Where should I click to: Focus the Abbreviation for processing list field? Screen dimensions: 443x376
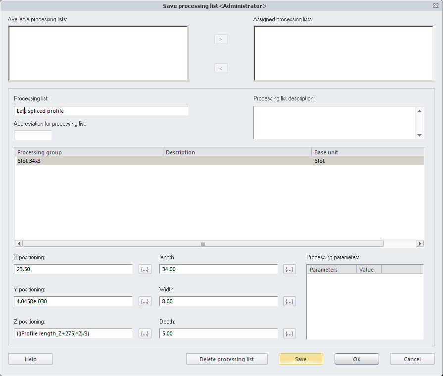[x=33, y=136]
